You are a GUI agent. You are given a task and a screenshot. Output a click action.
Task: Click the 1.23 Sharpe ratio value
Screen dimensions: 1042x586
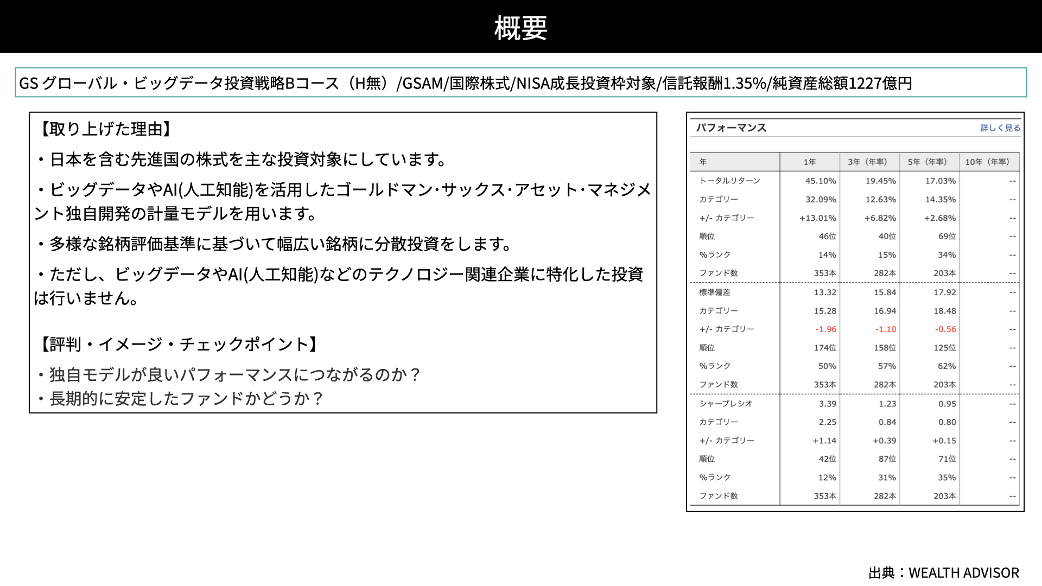pyautogui.click(x=887, y=404)
